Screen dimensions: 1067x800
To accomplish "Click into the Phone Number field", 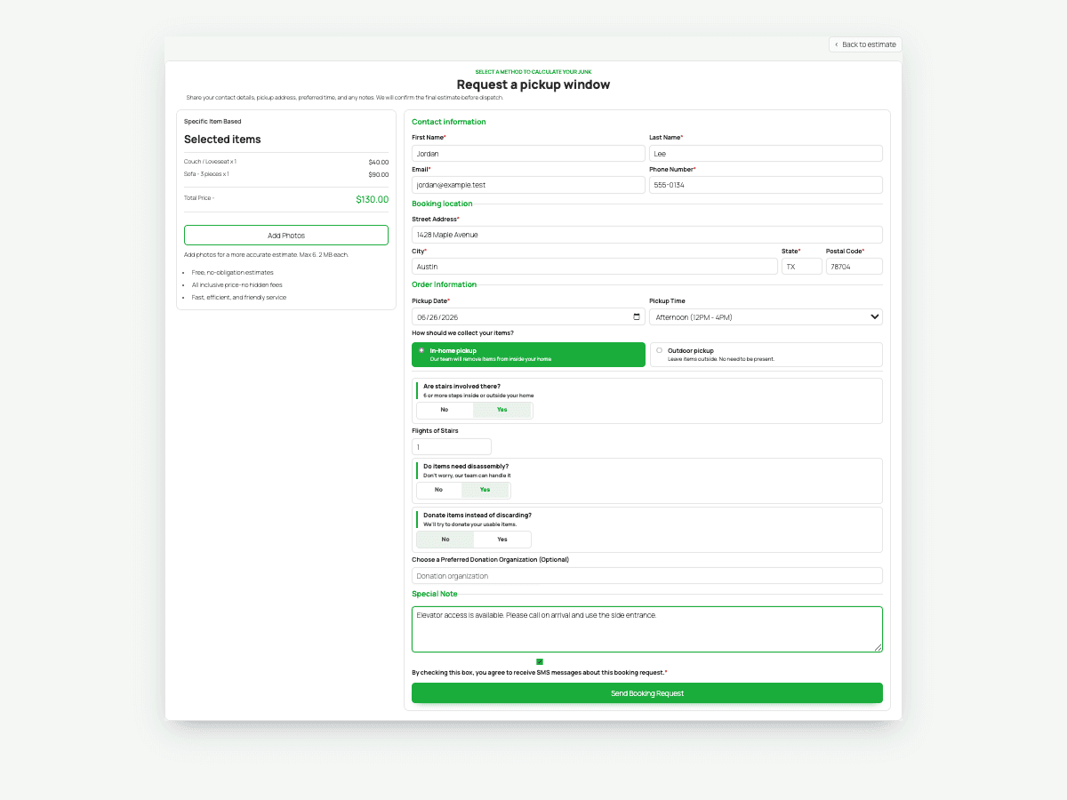I will point(766,185).
